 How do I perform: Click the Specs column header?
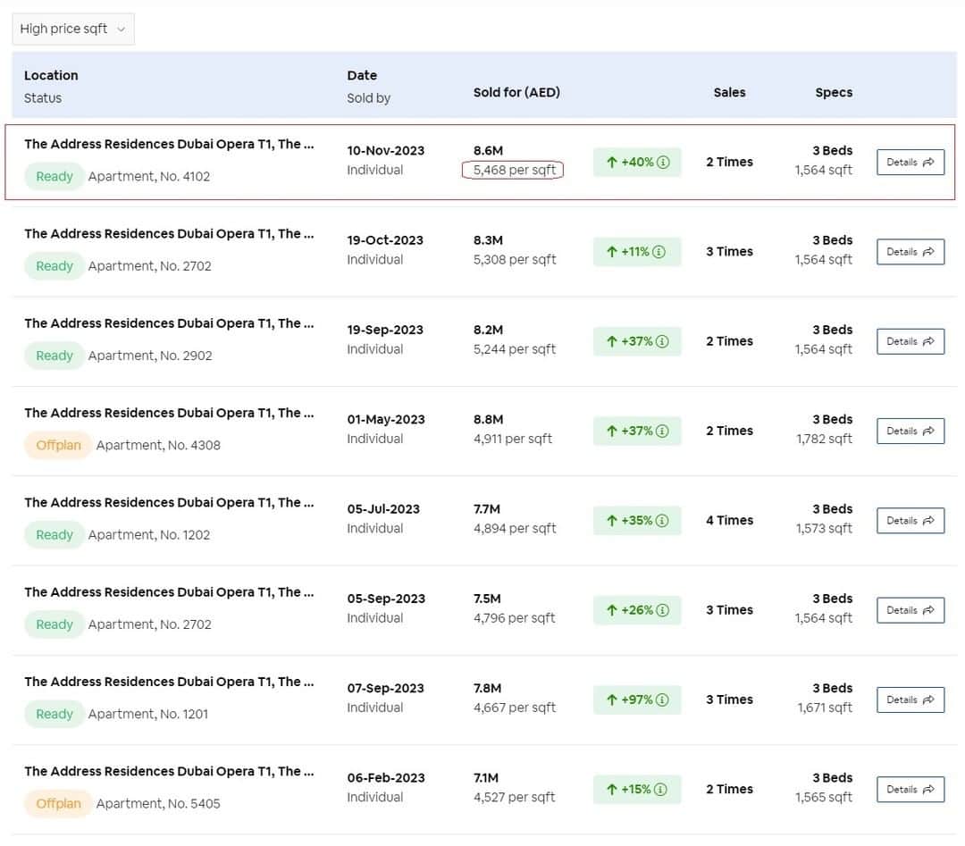pos(834,92)
